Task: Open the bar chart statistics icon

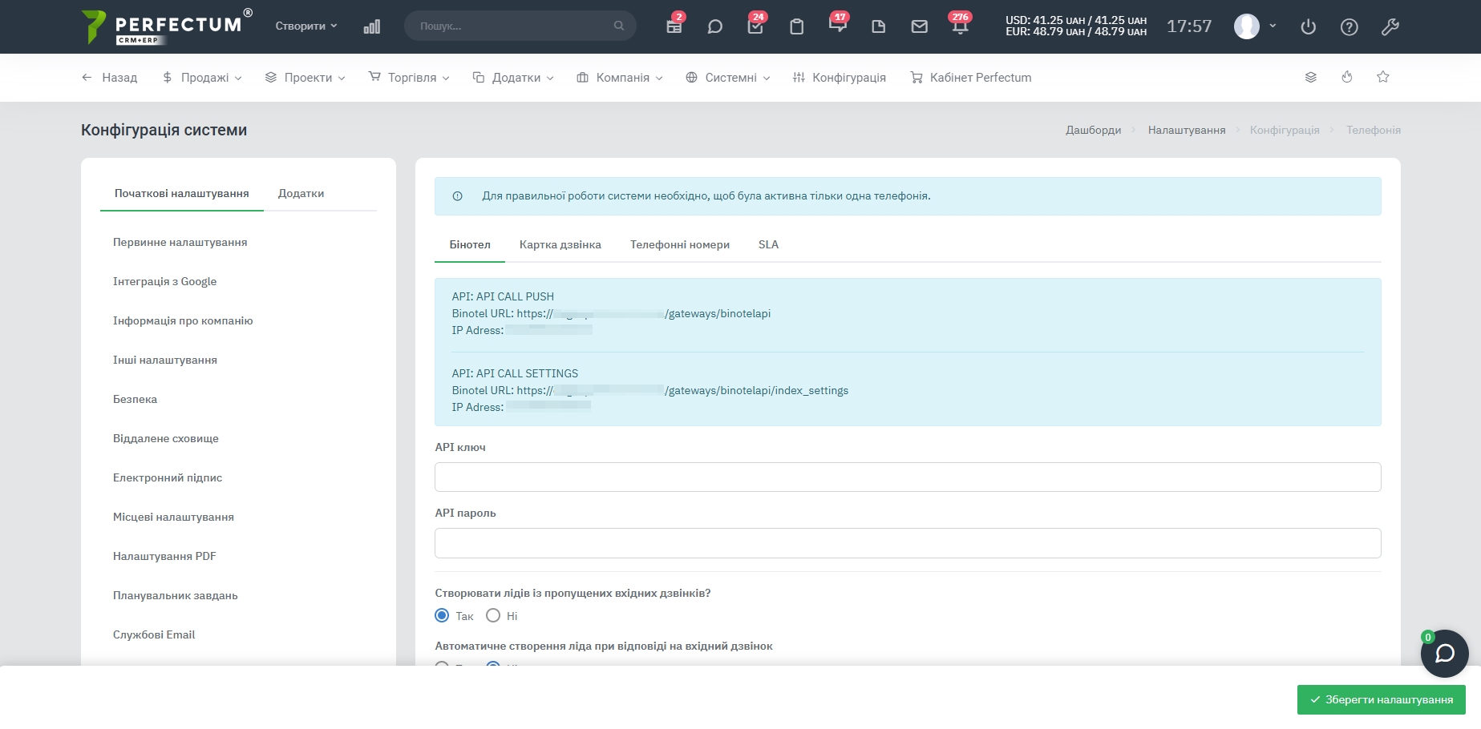Action: coord(371,26)
